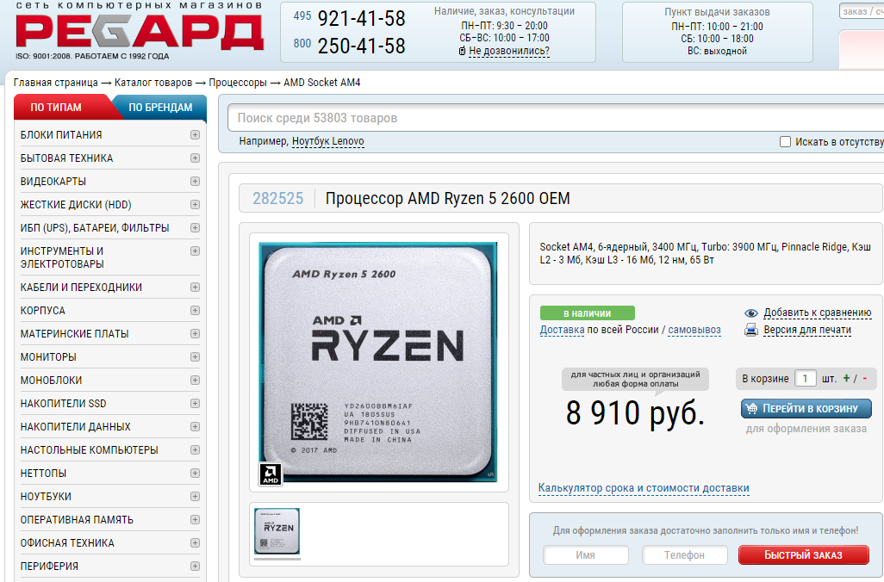Screen dimensions: 884x582
Task: Expand the МОНИТОРЫ category plus icon
Action: coord(195,356)
